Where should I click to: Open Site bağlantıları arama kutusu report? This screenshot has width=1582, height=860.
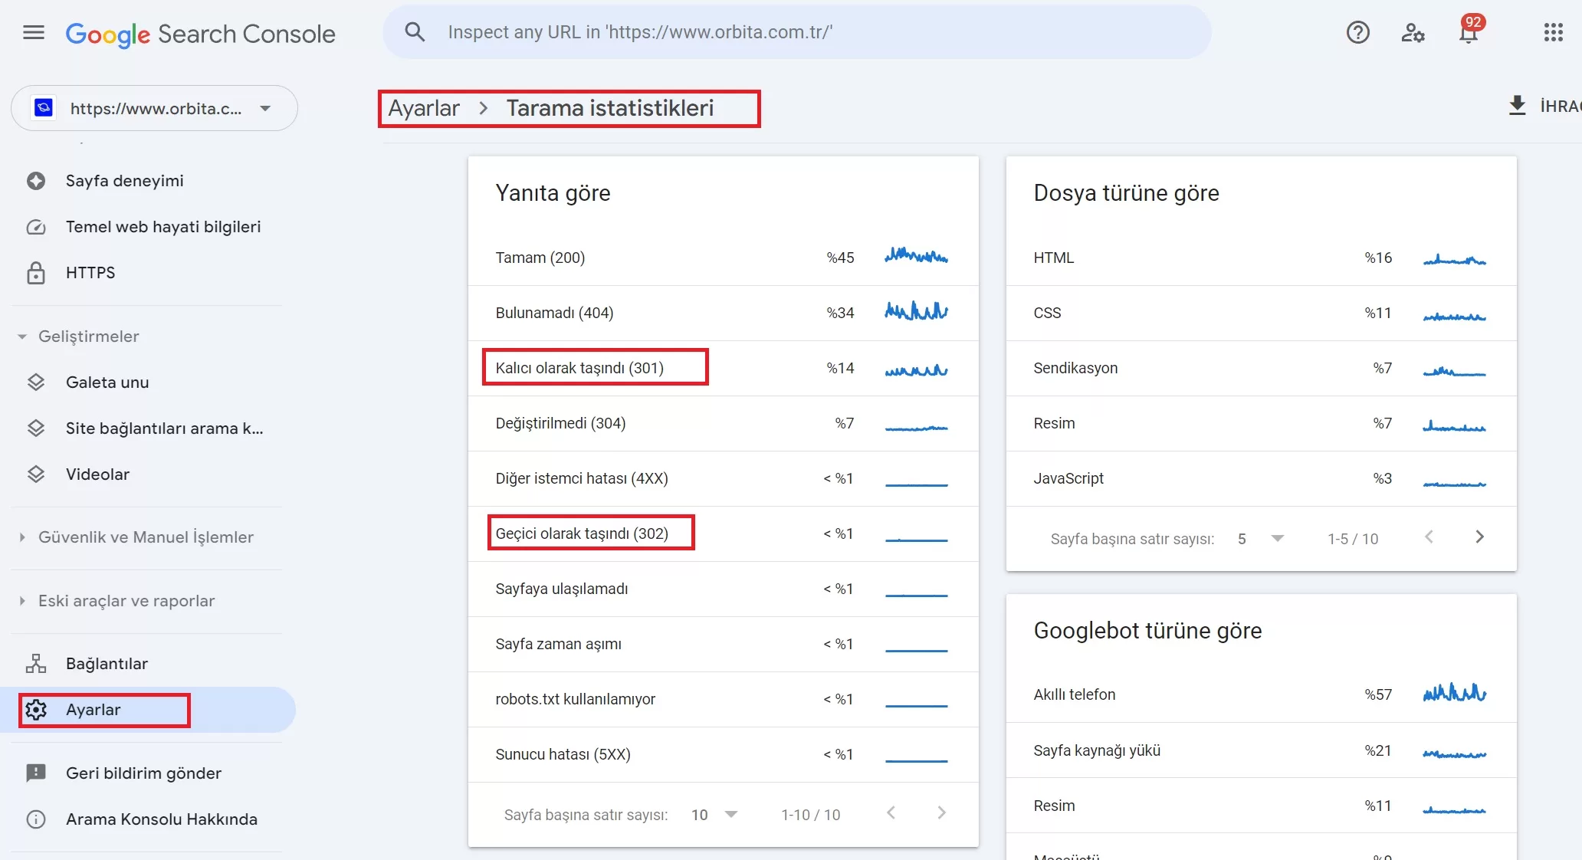pos(148,428)
